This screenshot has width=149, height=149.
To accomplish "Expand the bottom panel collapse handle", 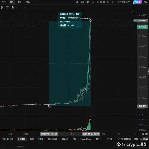I will pyautogui.click(x=20, y=147).
